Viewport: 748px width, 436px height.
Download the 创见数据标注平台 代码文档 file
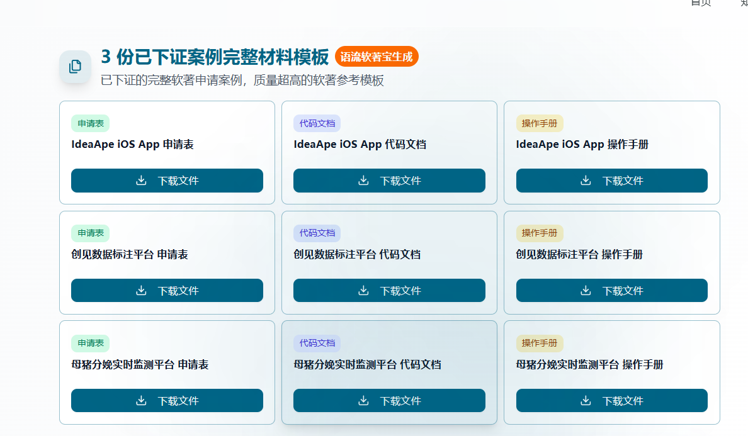pos(389,290)
